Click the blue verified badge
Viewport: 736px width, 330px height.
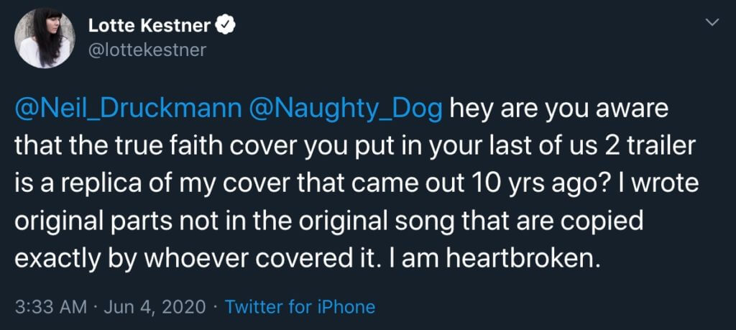point(224,27)
